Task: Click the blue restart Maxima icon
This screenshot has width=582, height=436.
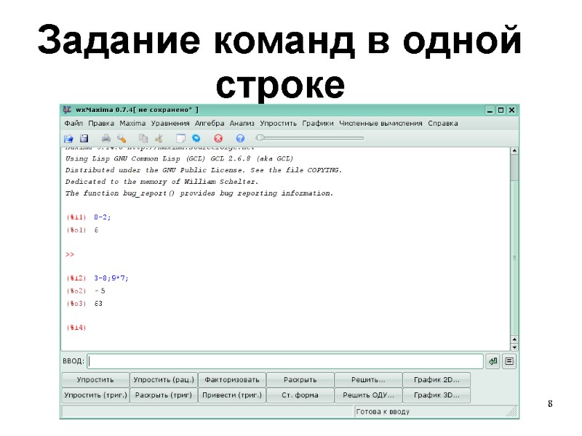Action: click(x=196, y=138)
